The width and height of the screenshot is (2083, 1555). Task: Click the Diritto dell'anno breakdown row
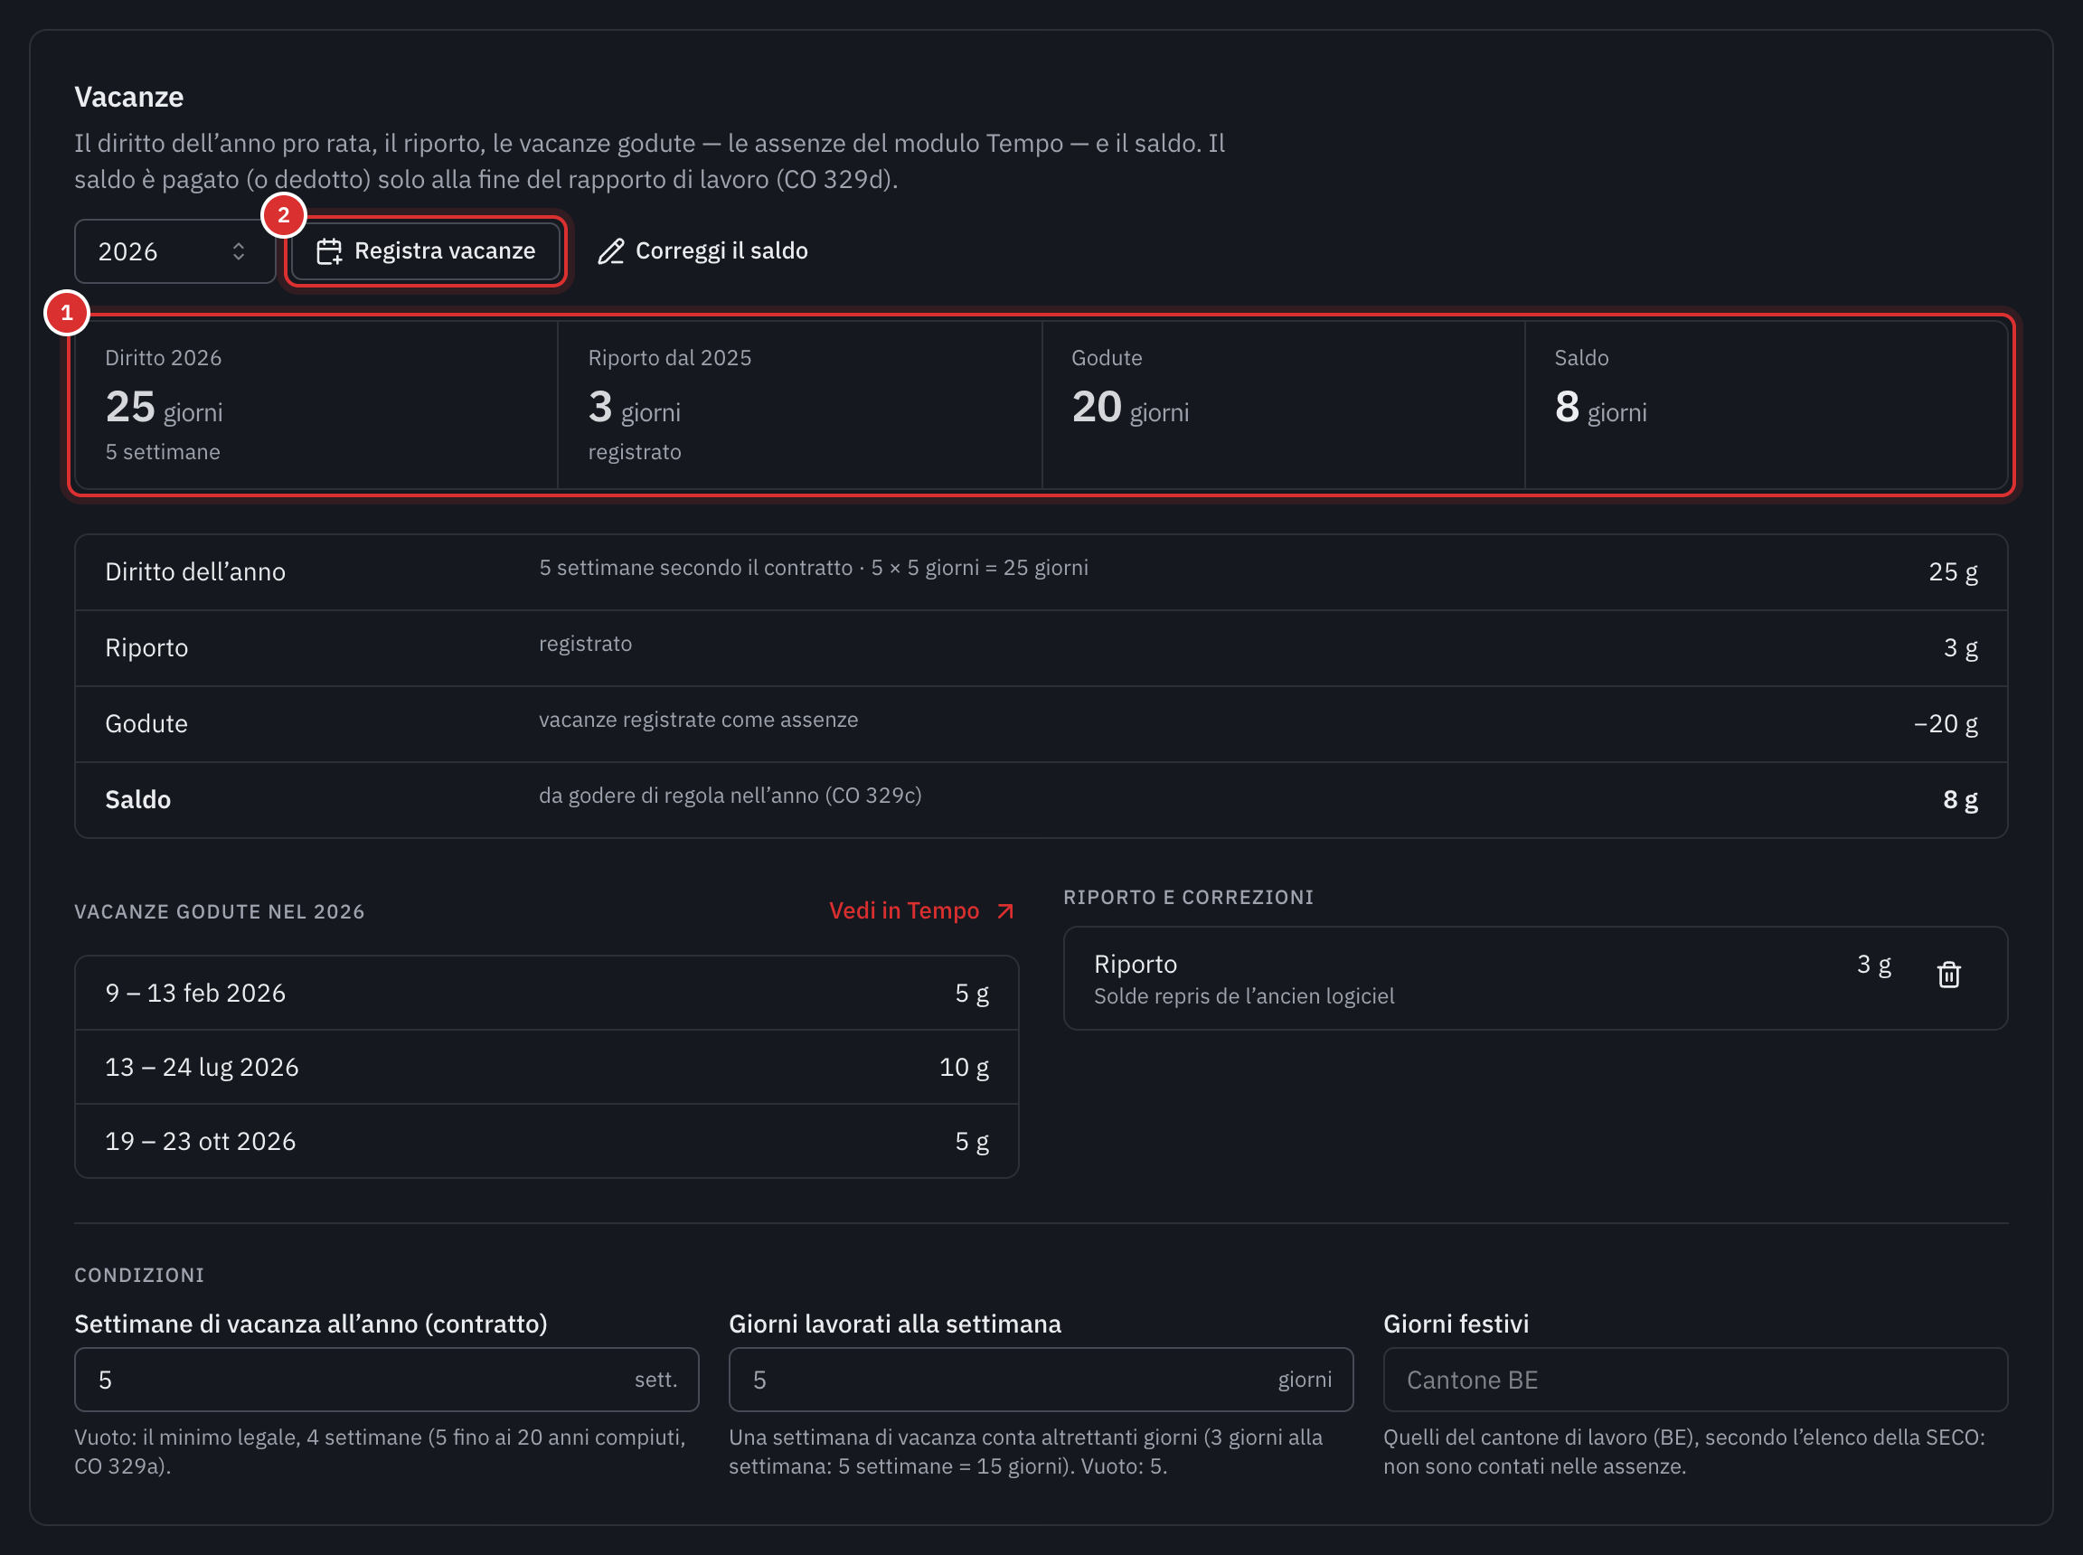1041,572
